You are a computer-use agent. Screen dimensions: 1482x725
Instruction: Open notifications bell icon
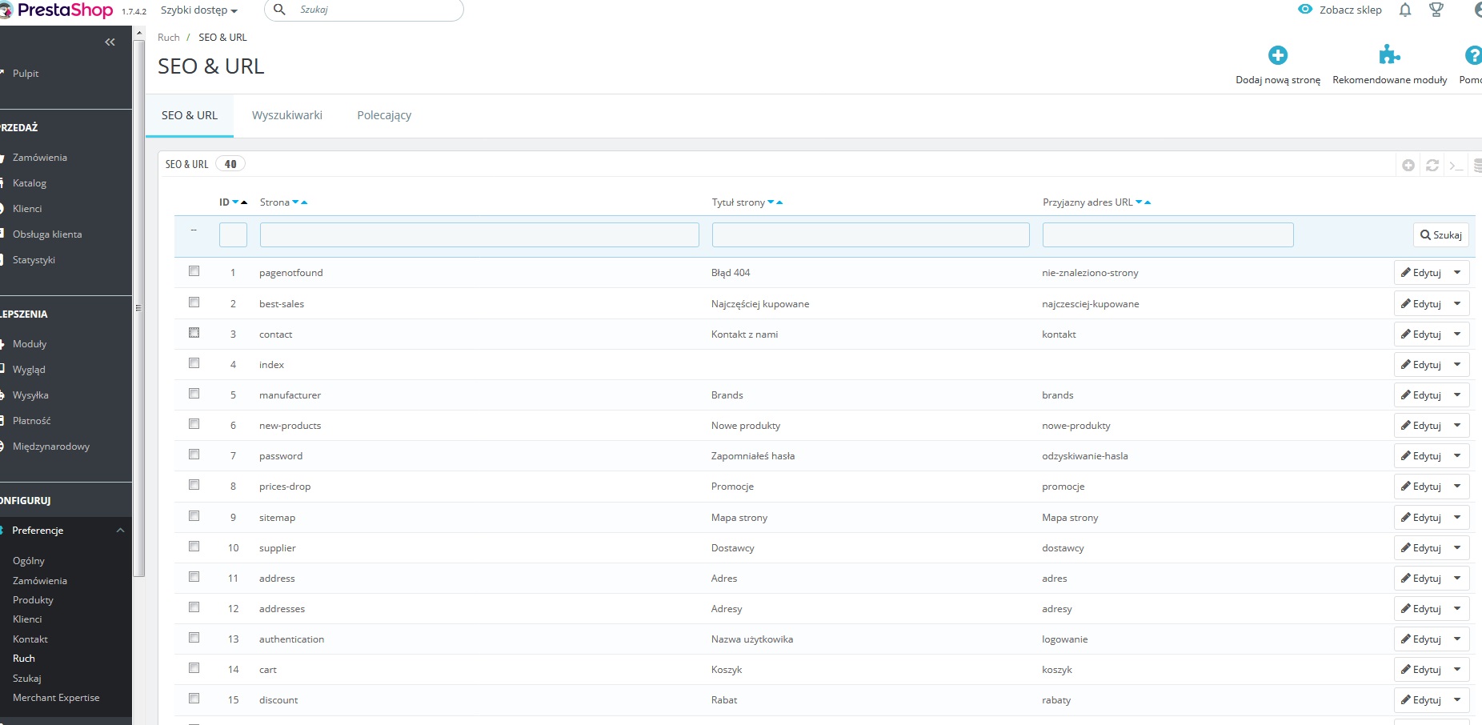pyautogui.click(x=1405, y=10)
